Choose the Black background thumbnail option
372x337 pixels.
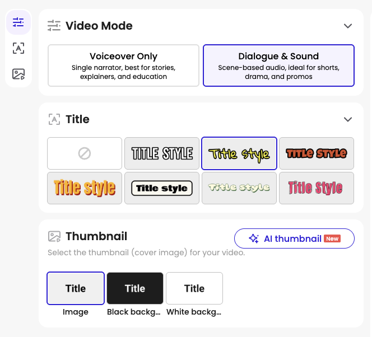(135, 288)
